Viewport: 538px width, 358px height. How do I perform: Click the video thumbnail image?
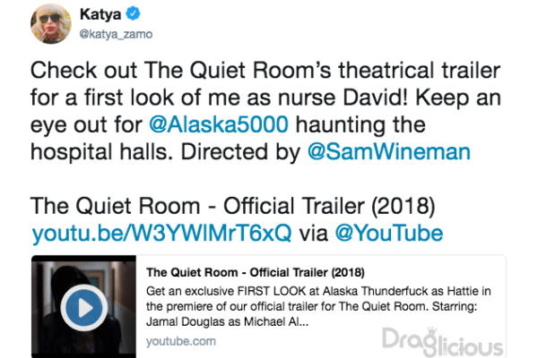[83, 307]
